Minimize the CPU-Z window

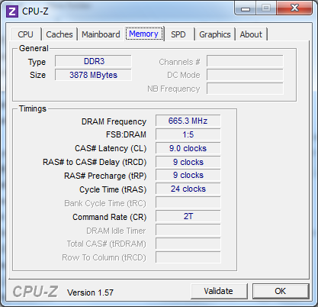[246, 8]
